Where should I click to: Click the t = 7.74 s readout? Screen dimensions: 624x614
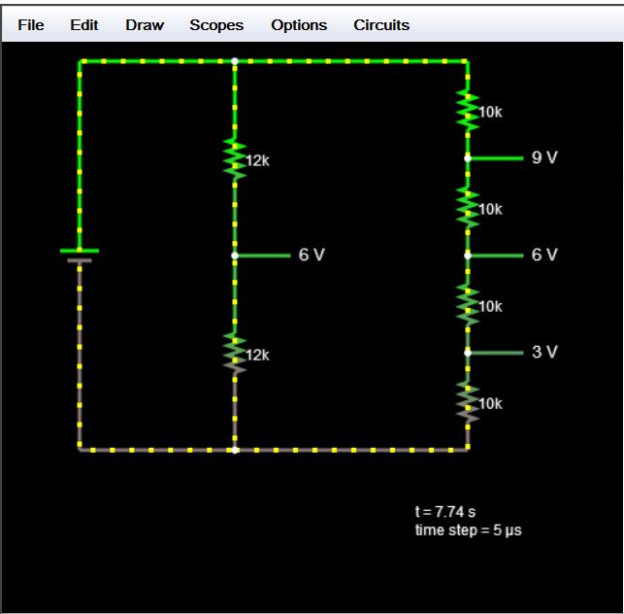coord(445,512)
